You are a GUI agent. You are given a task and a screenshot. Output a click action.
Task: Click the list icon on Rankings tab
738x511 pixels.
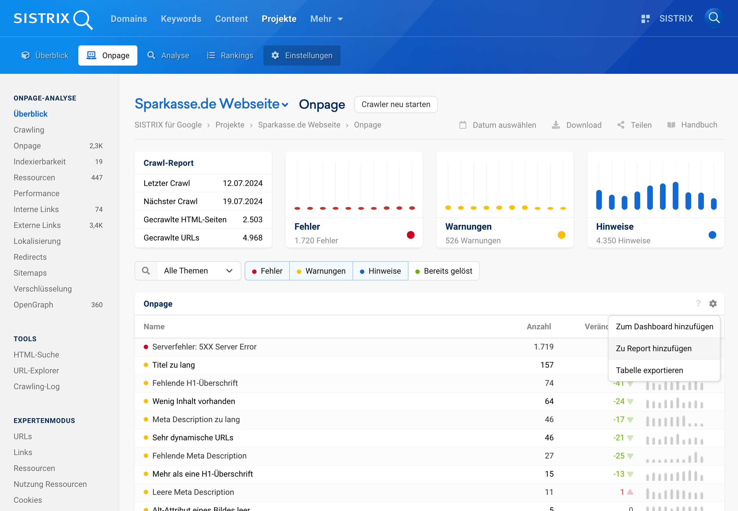coord(211,55)
